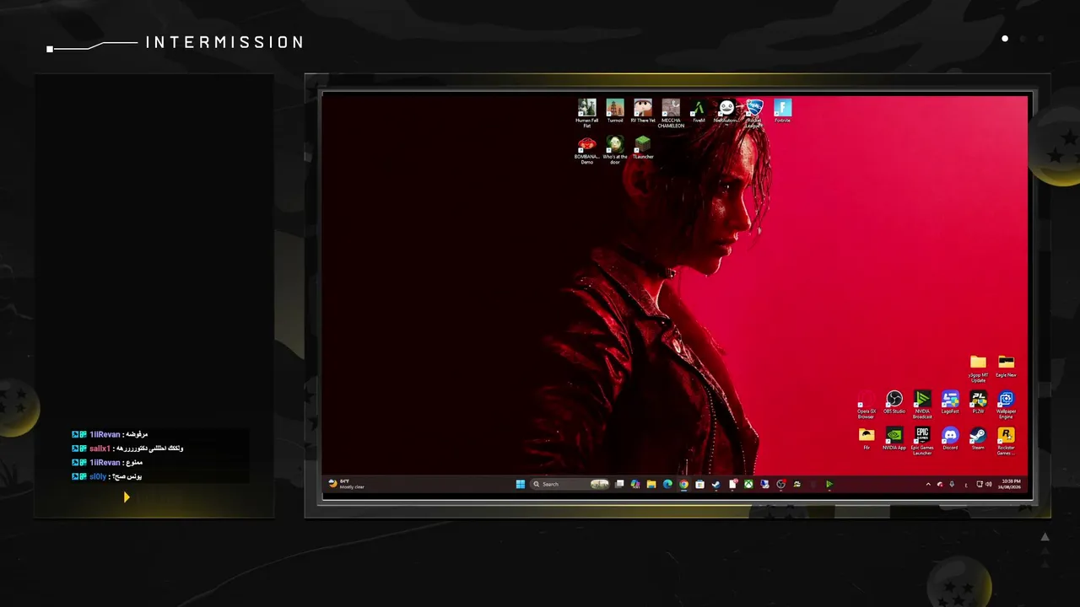Open Task View on the taskbar
This screenshot has width=1080, height=607.
[619, 484]
